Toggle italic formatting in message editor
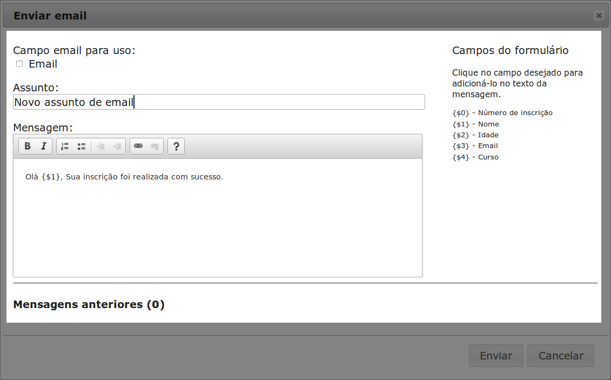The image size is (611, 380). pyautogui.click(x=43, y=146)
